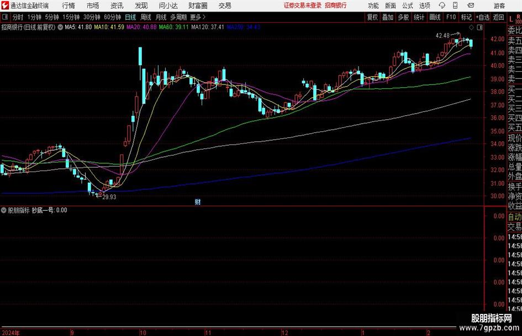Screen dimensions: 522x336
Task: Click the MA20: 40.88 value label
Action: tap(141, 27)
